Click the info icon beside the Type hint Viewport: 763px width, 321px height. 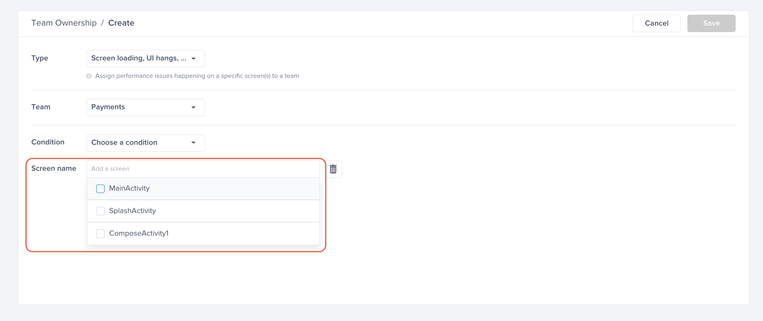(x=89, y=76)
